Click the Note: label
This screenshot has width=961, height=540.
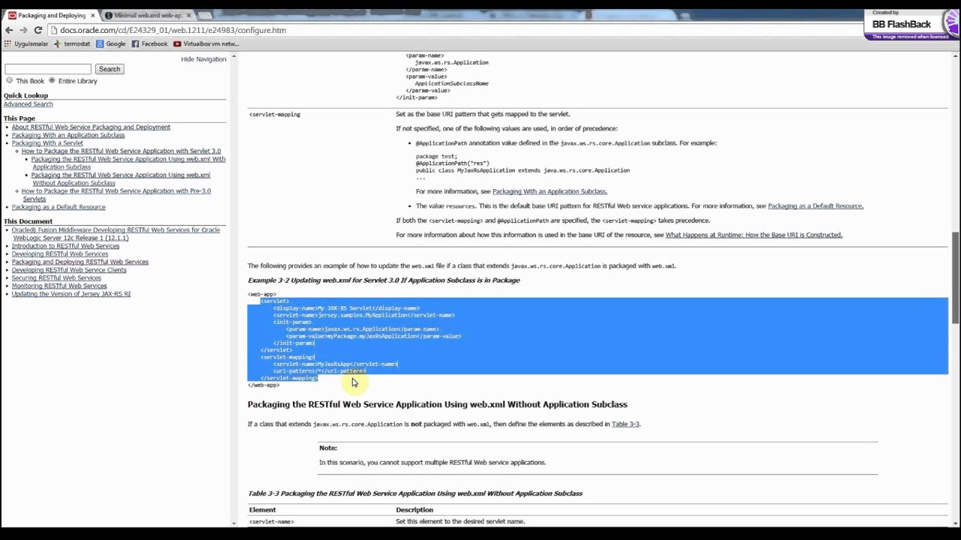click(328, 448)
